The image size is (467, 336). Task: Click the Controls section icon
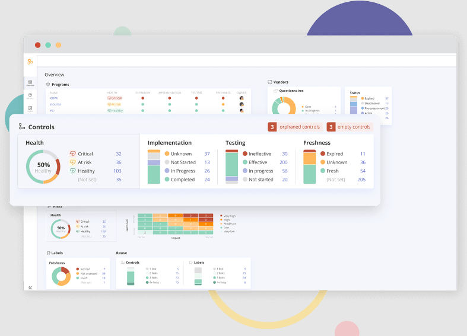22,127
